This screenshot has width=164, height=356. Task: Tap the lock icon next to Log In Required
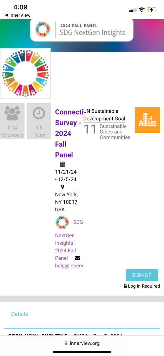click(125, 286)
